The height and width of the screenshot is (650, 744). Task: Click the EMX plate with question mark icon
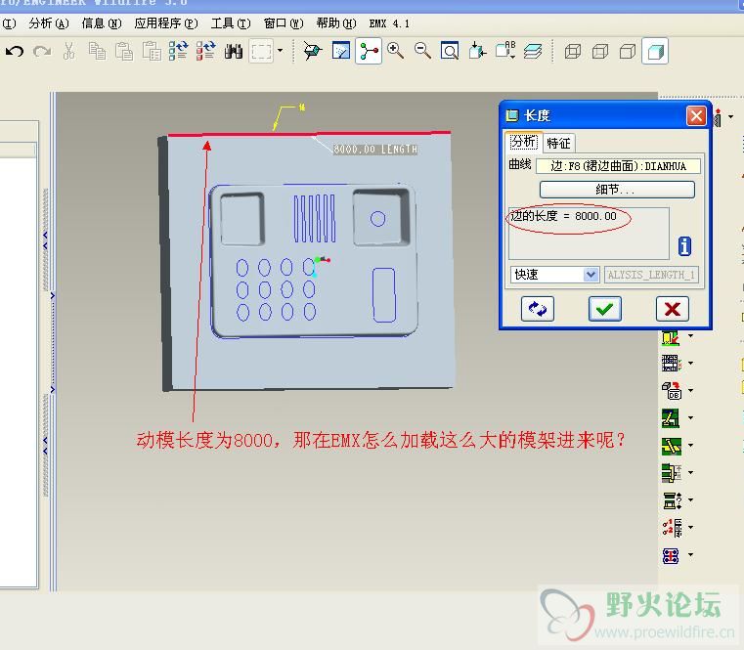672,500
